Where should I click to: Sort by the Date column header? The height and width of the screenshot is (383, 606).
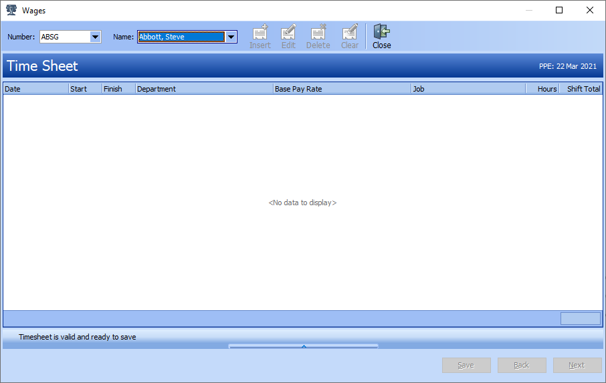click(36, 89)
